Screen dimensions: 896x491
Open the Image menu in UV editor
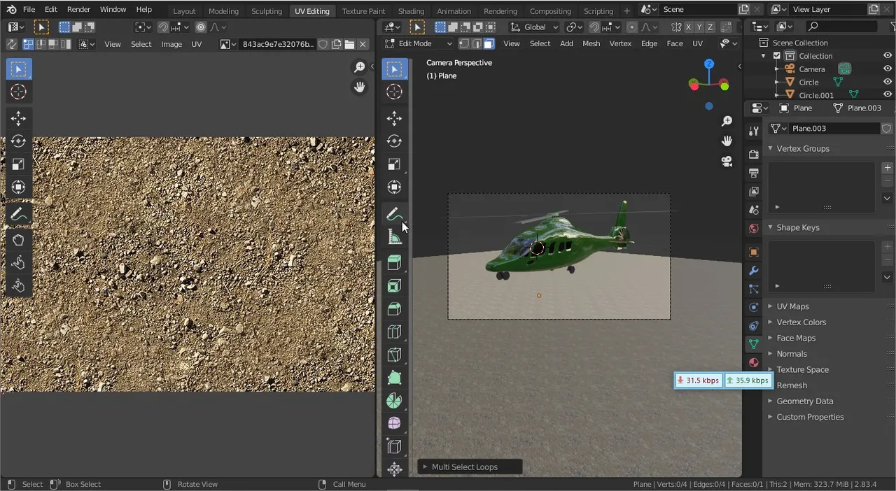pyautogui.click(x=171, y=44)
